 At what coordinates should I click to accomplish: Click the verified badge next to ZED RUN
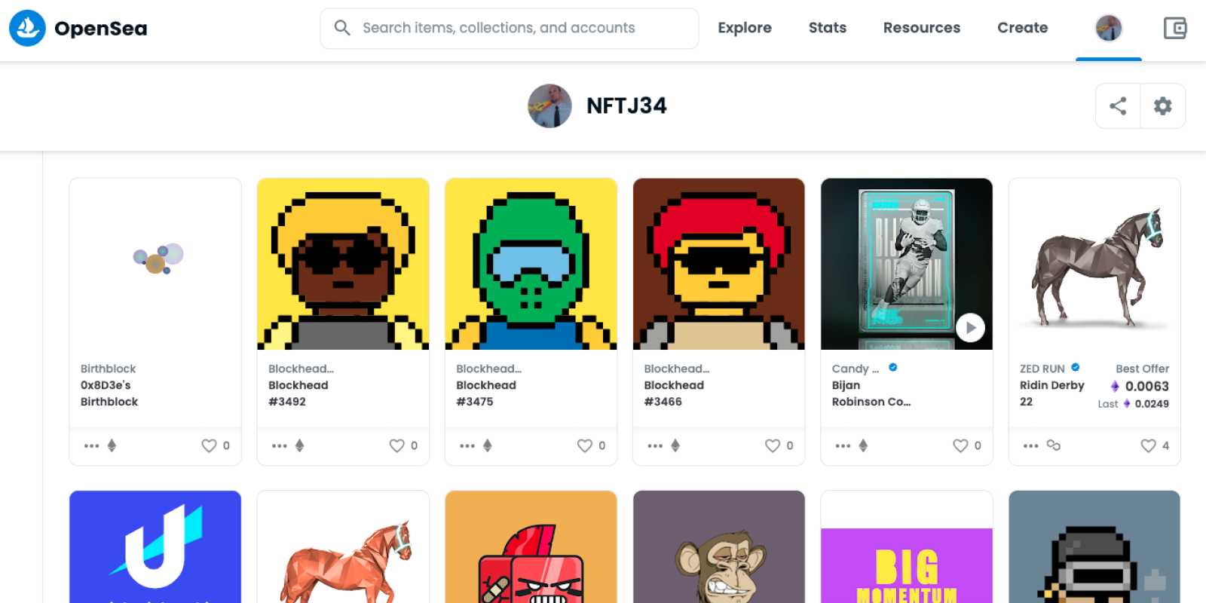tap(1076, 368)
